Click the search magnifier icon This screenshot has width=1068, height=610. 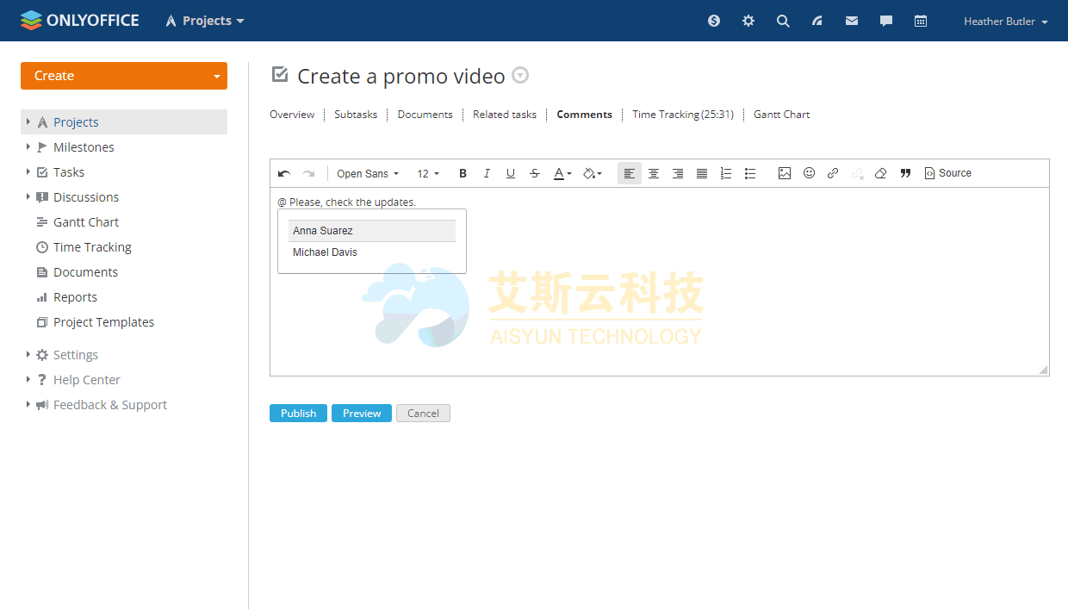point(782,21)
